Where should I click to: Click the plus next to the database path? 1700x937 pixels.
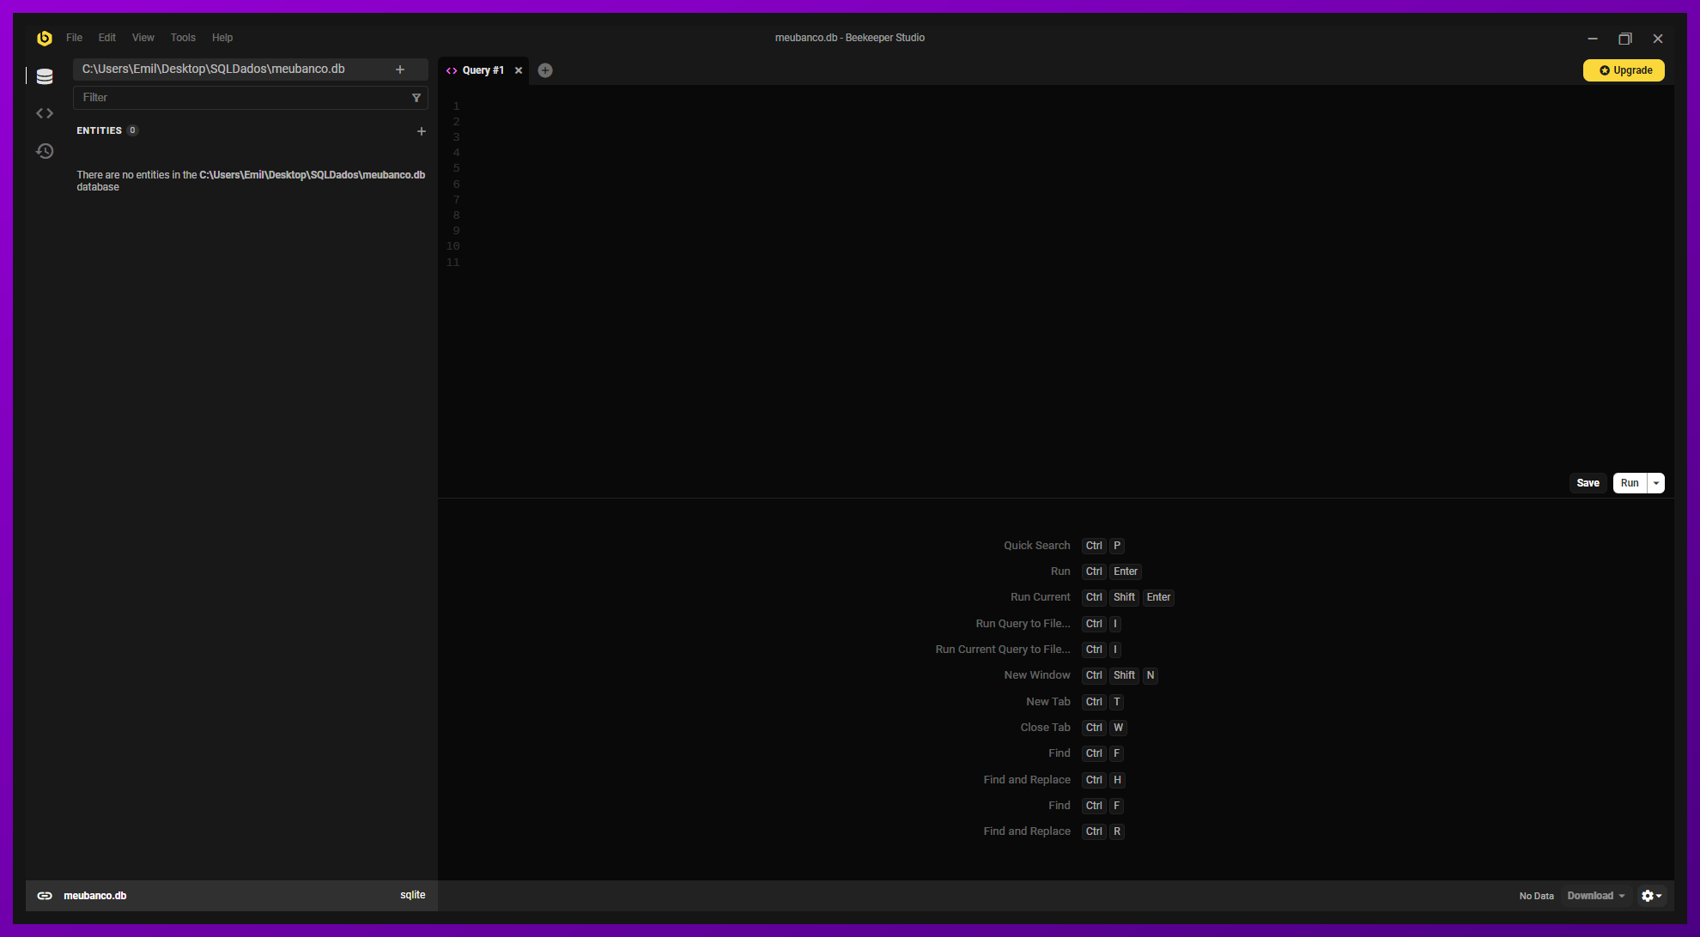click(400, 70)
